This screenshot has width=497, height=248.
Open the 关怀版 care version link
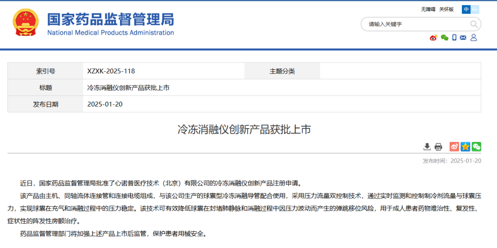coord(446,10)
